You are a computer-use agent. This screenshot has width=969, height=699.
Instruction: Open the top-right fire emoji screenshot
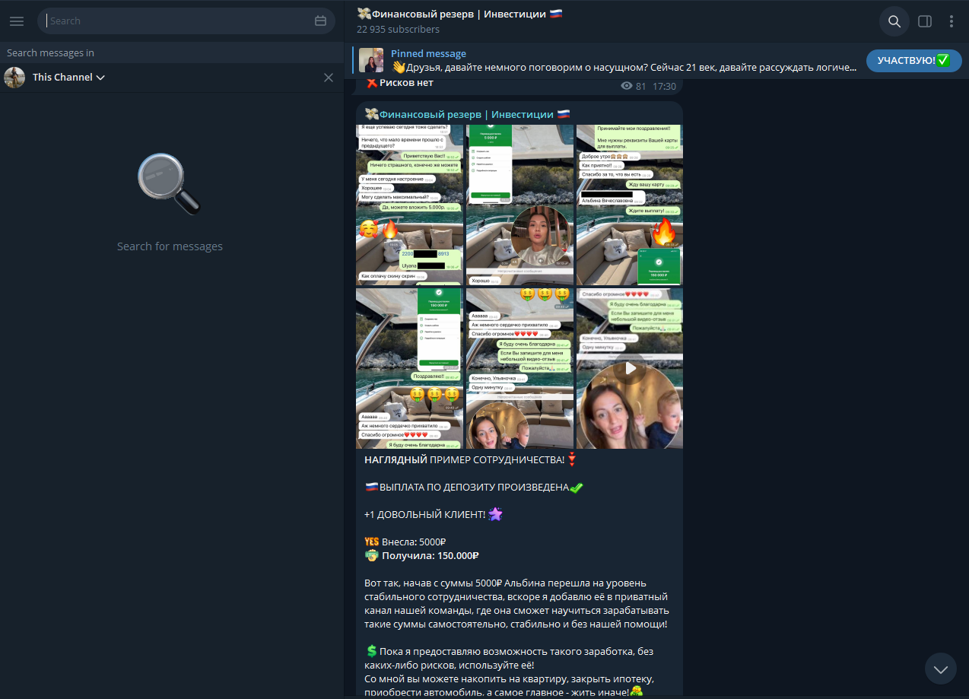(630, 205)
